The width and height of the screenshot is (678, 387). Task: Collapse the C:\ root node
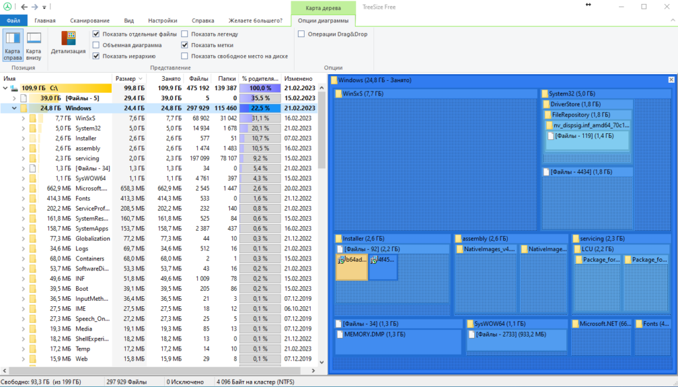5,88
